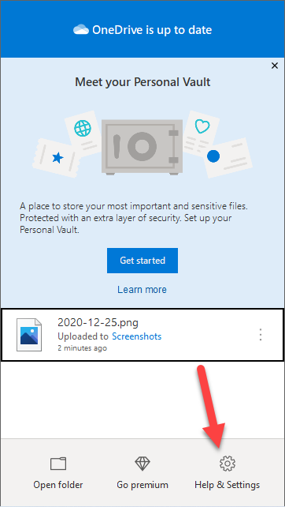This screenshot has height=507, width=285.
Task: Click the globe document card illustration
Action: point(82,132)
